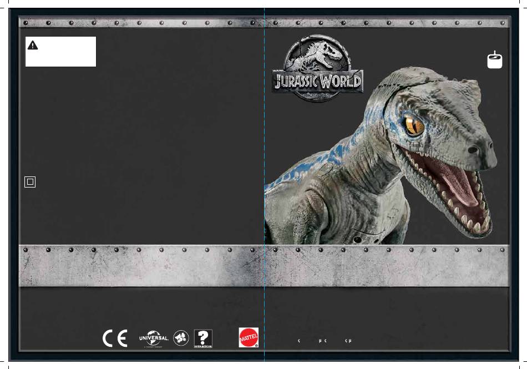Click the red Mattel logo
Image resolution: width=527 pixels, height=369 pixels.
coord(249,337)
